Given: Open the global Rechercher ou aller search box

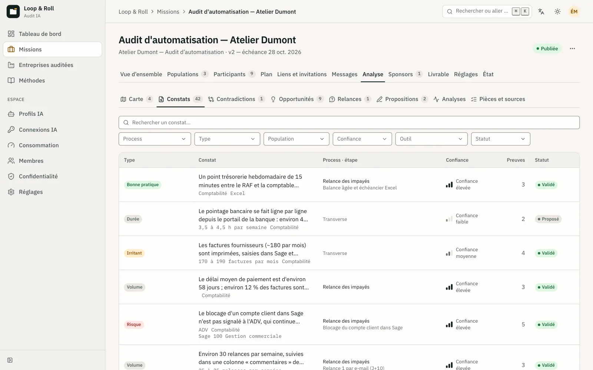Looking at the screenshot, I should tap(487, 11).
